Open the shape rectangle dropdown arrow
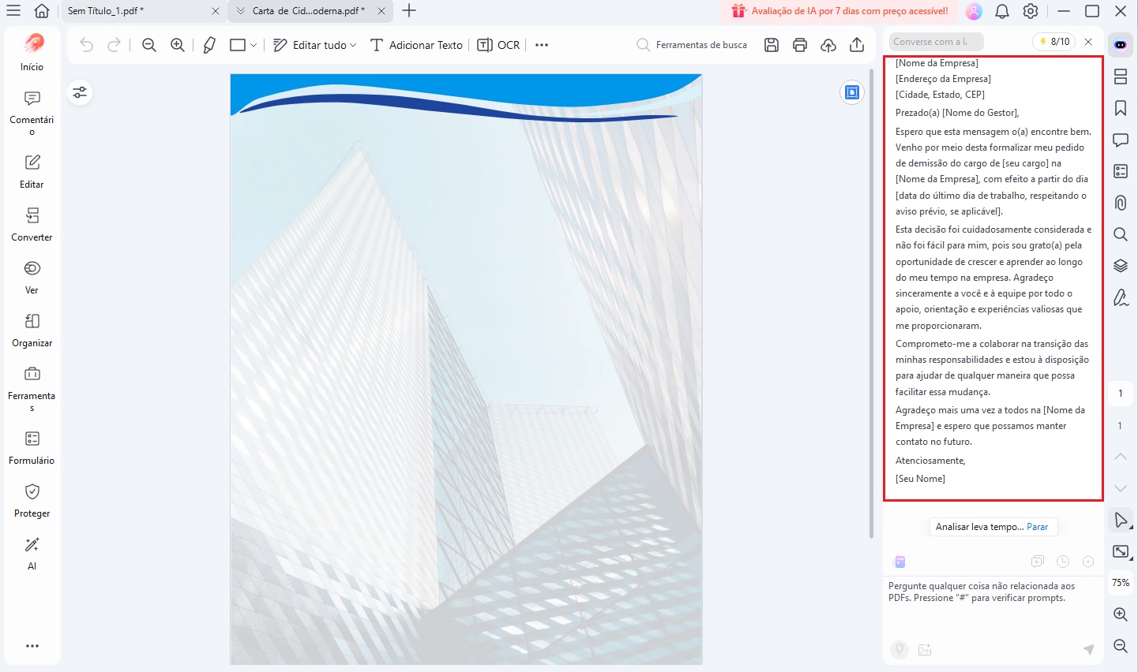 click(254, 45)
